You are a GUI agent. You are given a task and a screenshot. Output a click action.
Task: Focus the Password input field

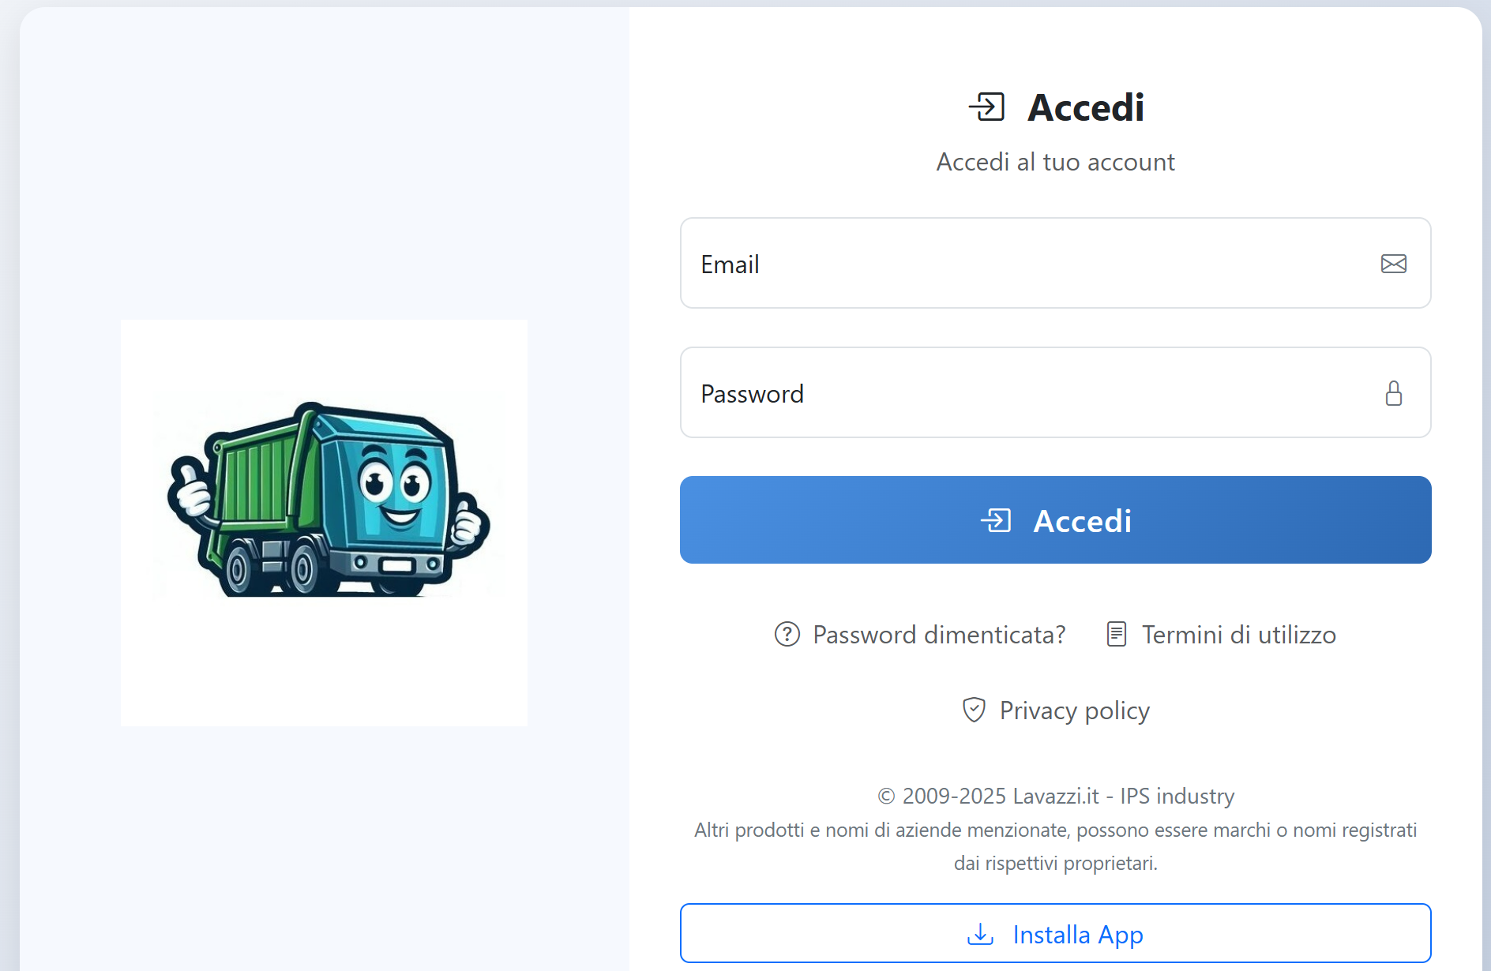tap(1056, 392)
